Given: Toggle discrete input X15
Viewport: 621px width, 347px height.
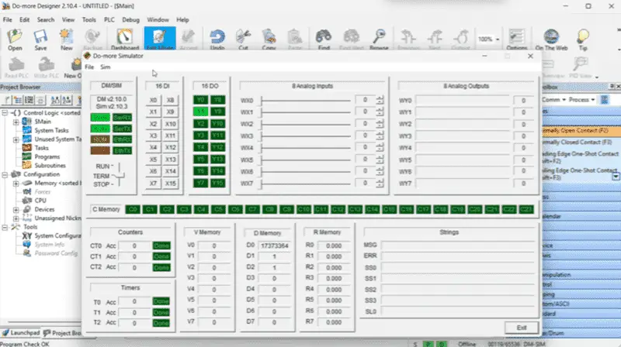Looking at the screenshot, I should click(x=170, y=184).
